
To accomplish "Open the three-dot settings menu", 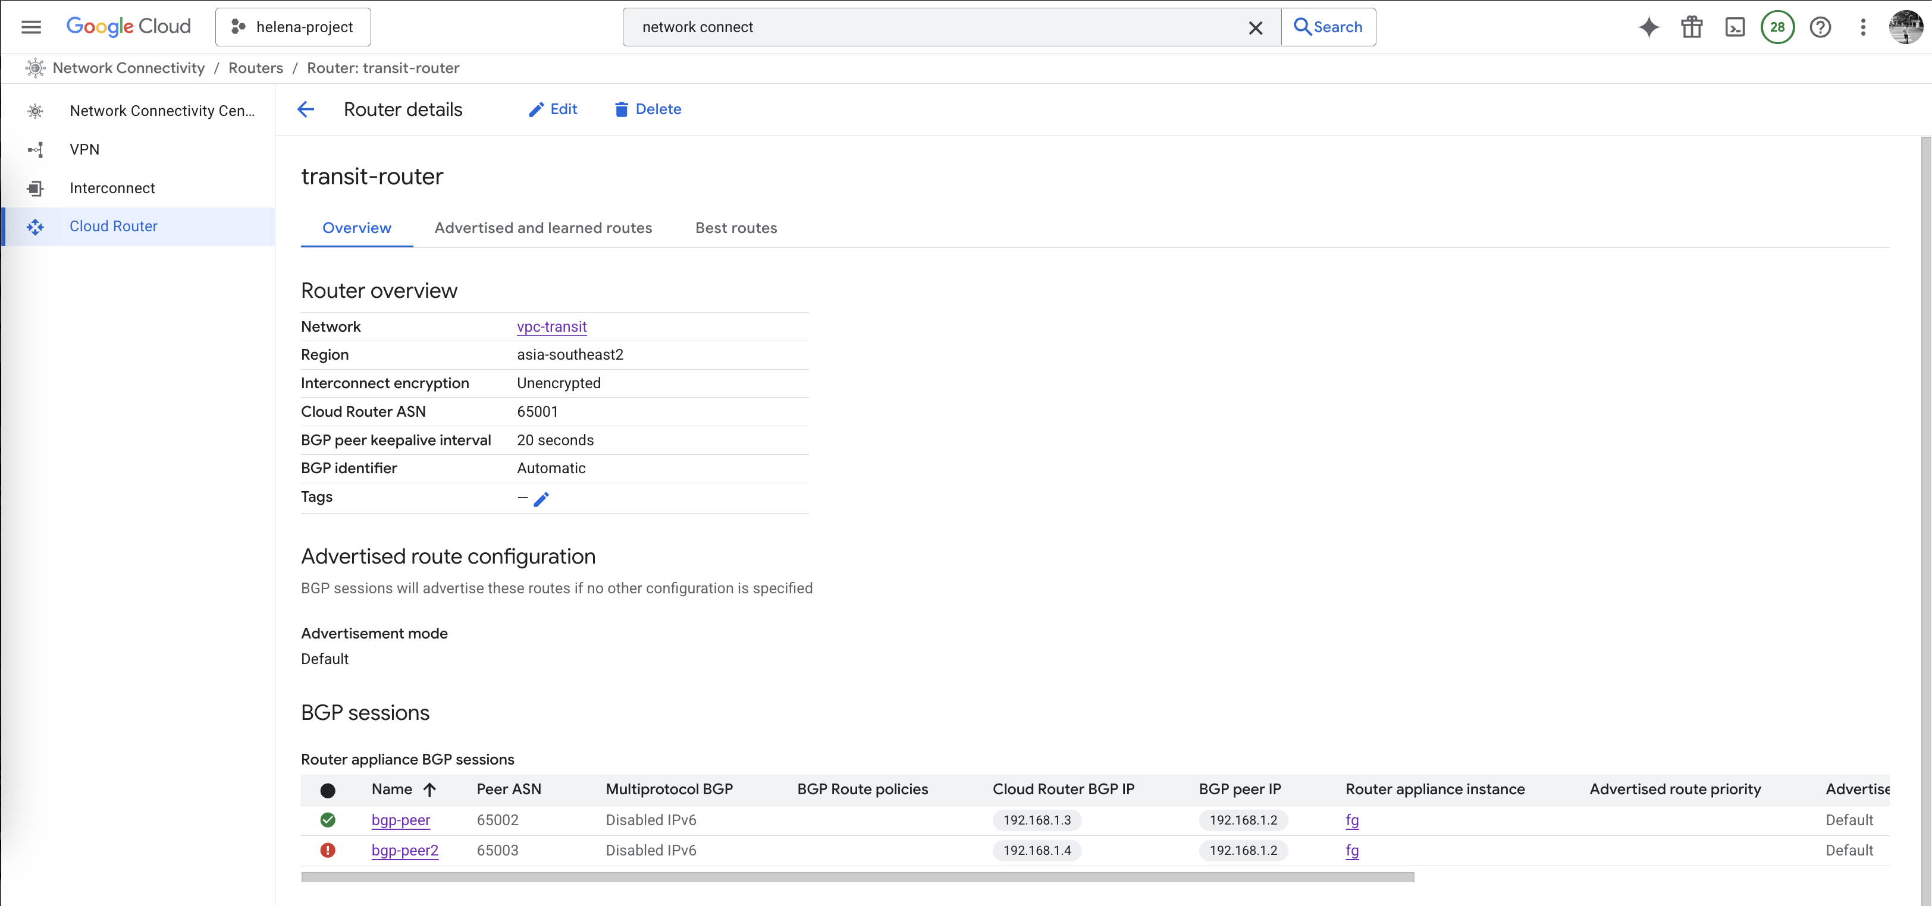I will click(x=1863, y=27).
